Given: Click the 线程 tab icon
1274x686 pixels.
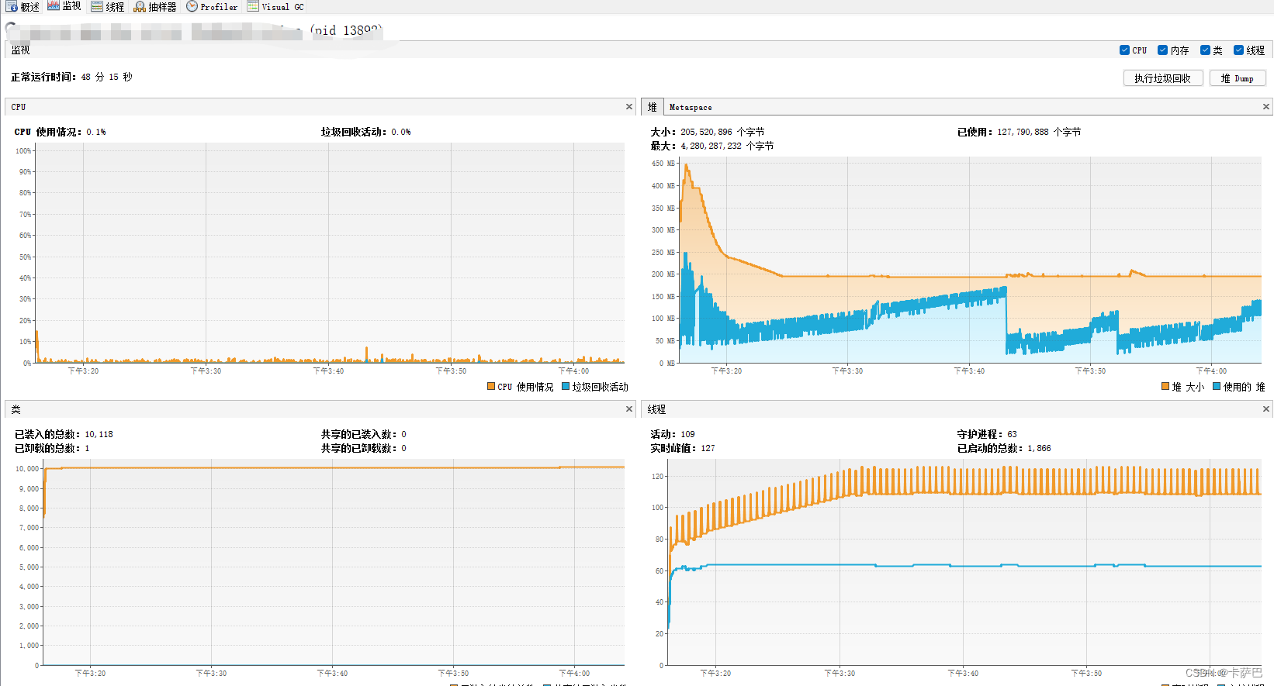Looking at the screenshot, I should tap(97, 6).
